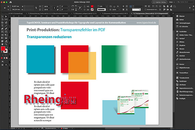Select the Hand tool
The height and width of the screenshot is (130, 195).
pos(3,44)
